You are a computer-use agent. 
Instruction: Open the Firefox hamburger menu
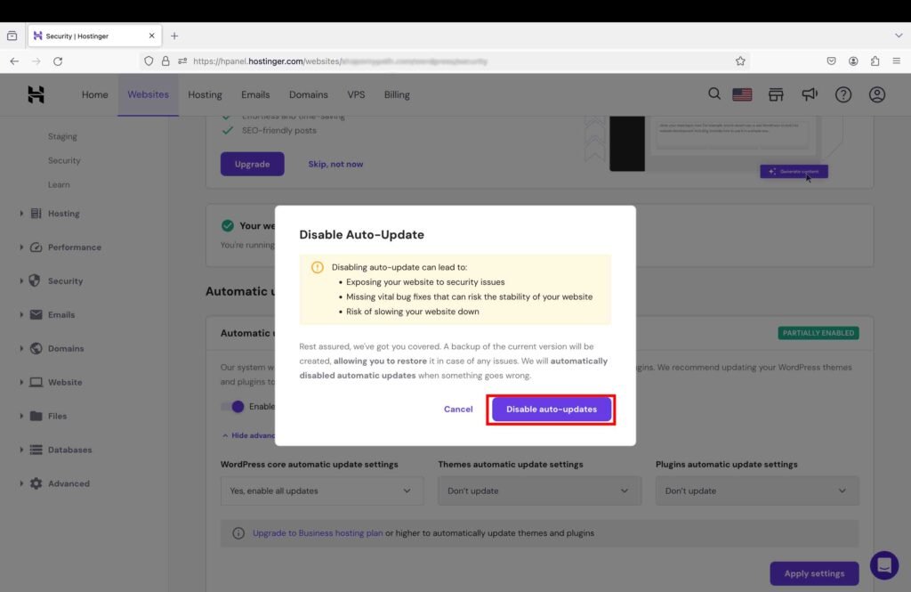(x=897, y=61)
